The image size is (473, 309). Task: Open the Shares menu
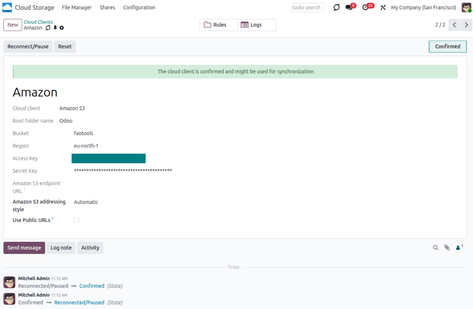(x=108, y=8)
